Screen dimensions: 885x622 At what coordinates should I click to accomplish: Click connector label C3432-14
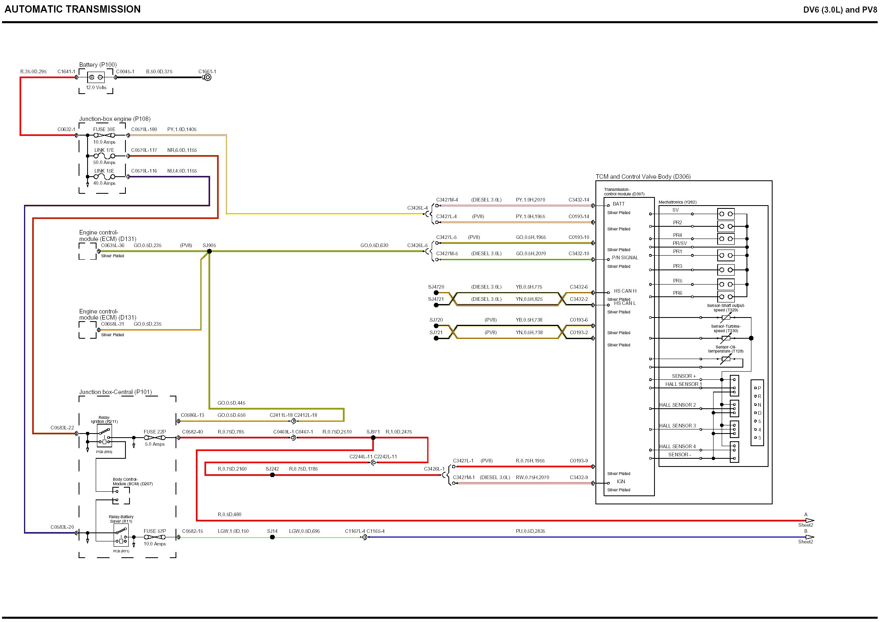[579, 200]
